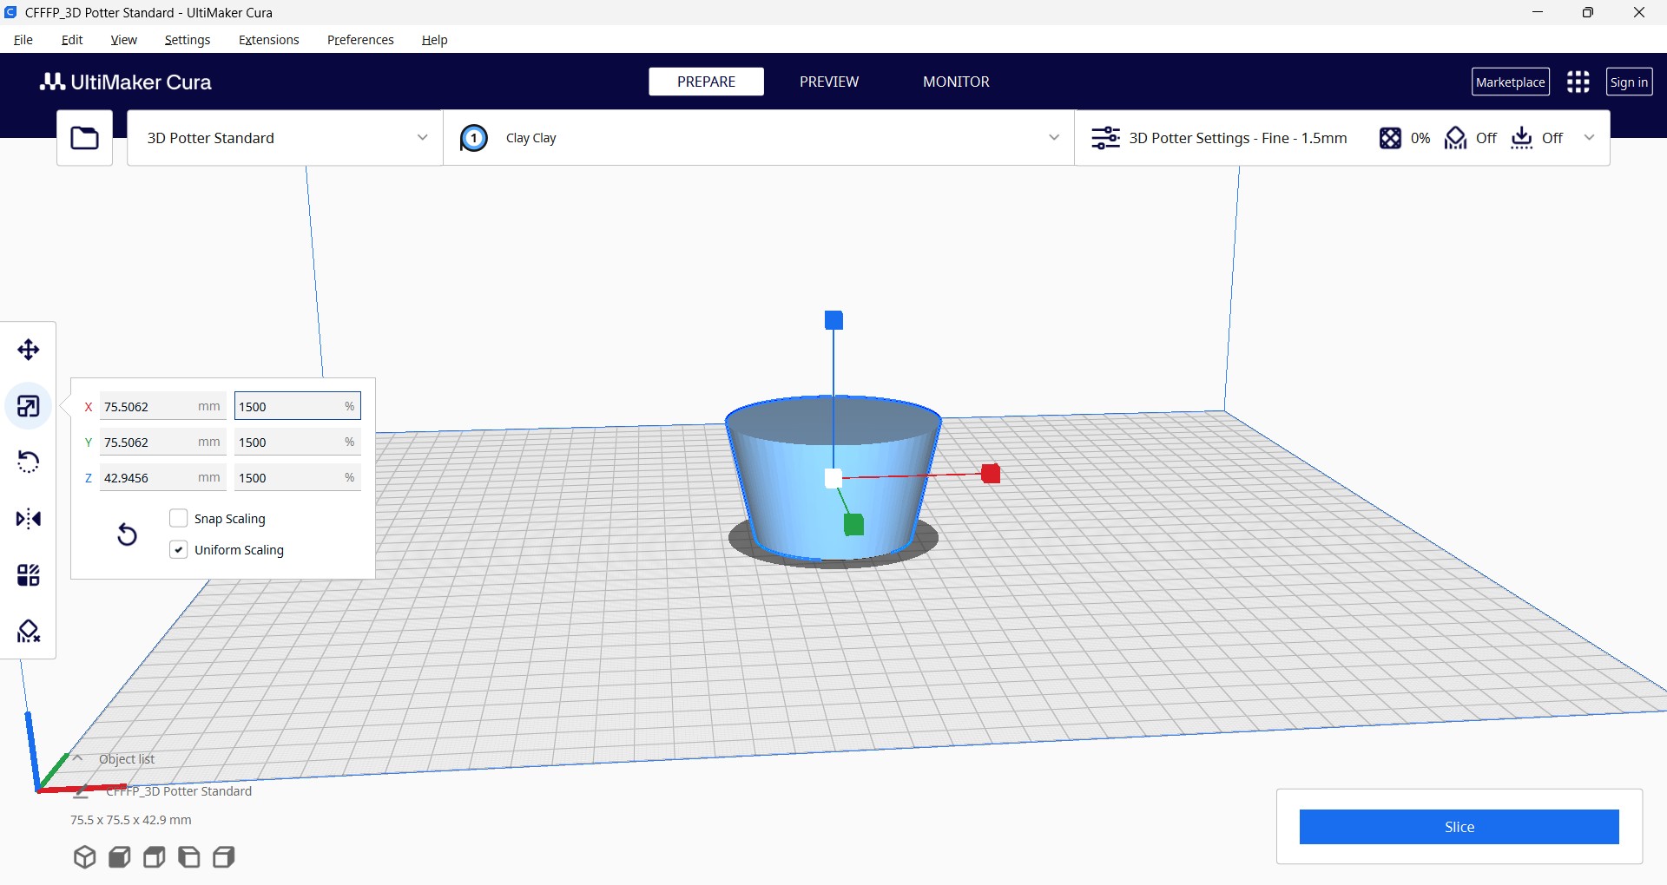This screenshot has width=1667, height=885.
Task: Switch to 3D perspective view cube
Action: [x=84, y=857]
